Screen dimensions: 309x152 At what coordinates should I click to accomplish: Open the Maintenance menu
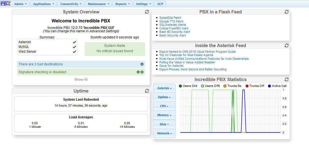pos(98,4)
